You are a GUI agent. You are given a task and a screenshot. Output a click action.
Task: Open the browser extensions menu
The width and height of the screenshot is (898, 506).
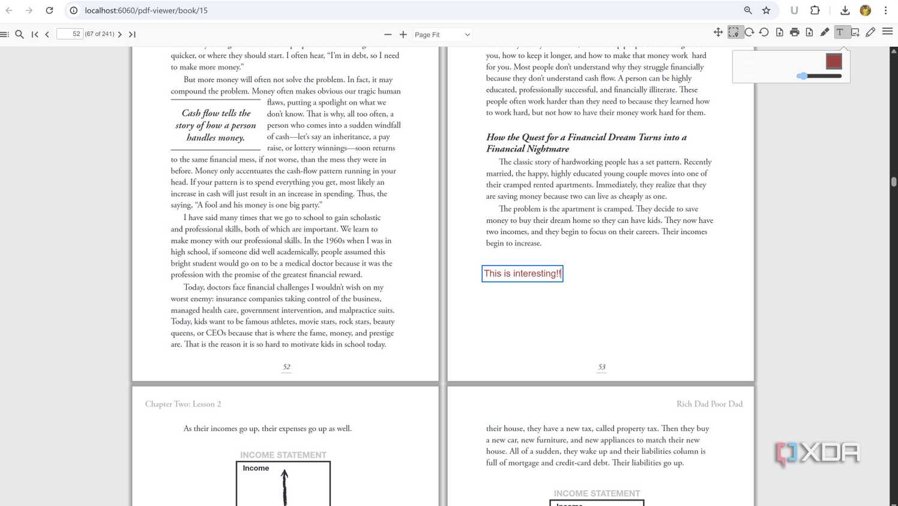coord(815,10)
